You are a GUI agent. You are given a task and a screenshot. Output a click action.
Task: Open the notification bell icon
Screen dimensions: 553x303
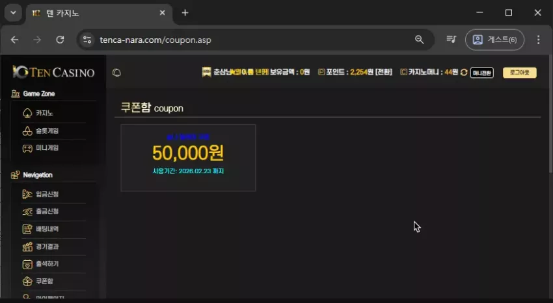pos(116,73)
